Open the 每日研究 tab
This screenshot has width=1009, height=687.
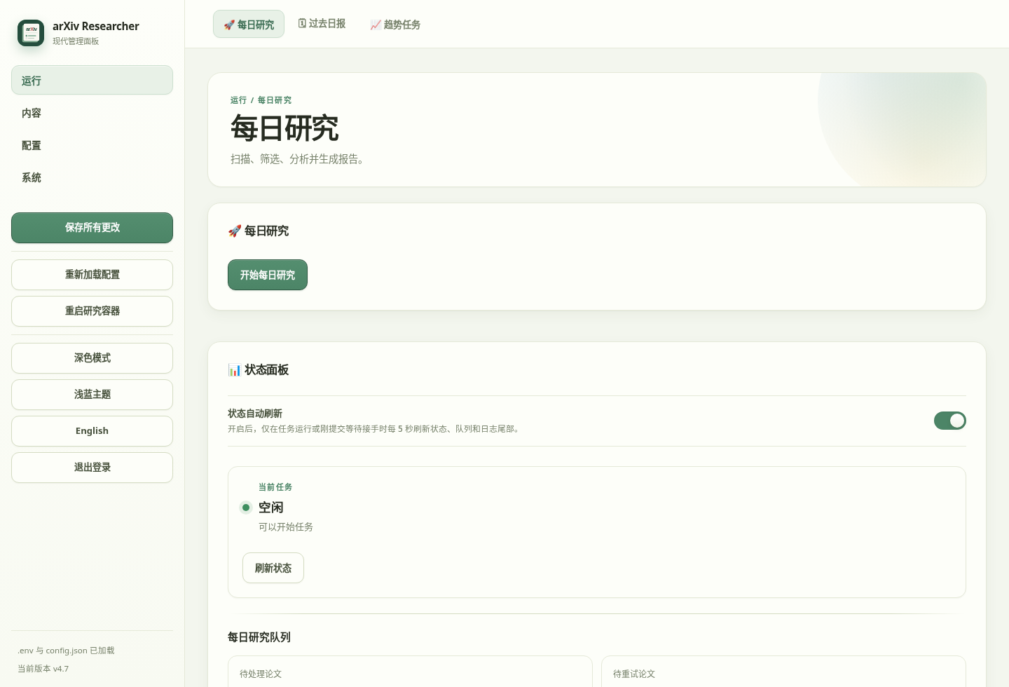249,25
